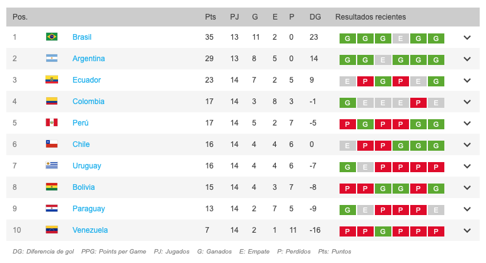This screenshot has height=263, width=486.
Task: Expand the Venezuela row chevron
Action: [x=467, y=230]
